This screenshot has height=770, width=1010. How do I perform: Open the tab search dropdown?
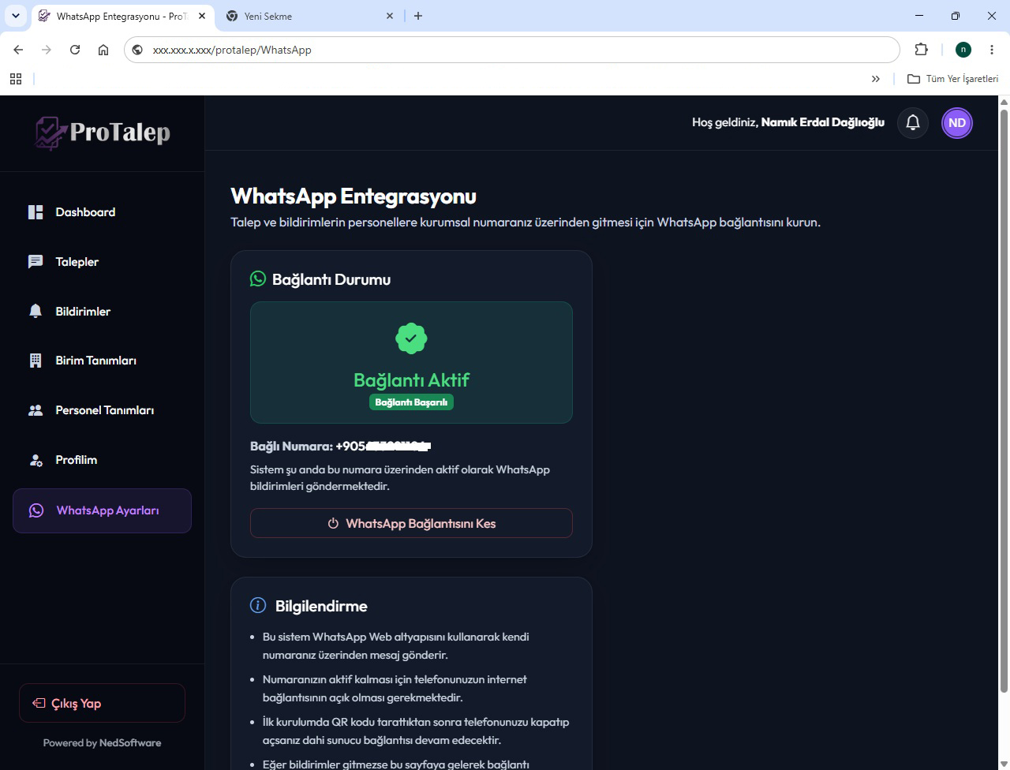point(15,16)
